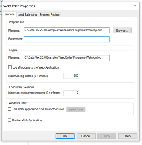Click the Cancel button
Image resolution: width=142 pixels, height=145 pixels.
click(86, 136)
